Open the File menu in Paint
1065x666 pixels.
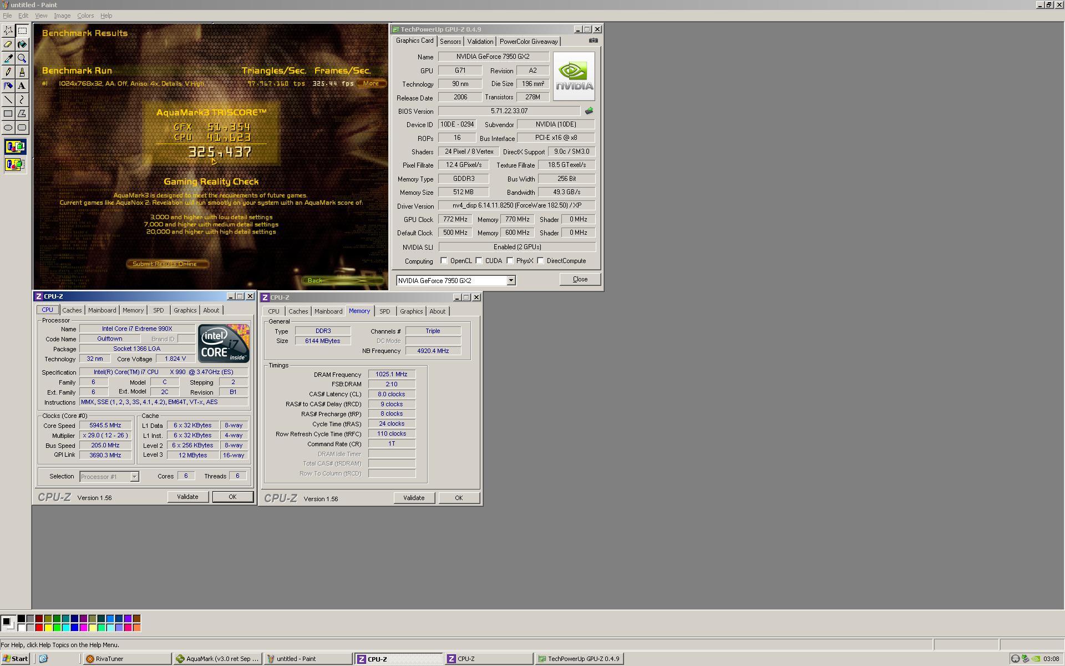tap(7, 16)
